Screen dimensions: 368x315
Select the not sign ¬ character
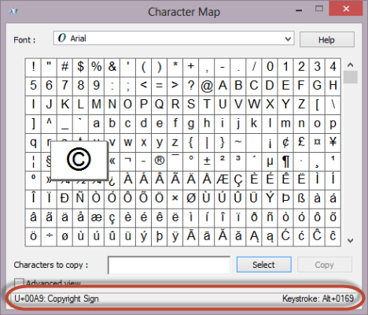click(x=128, y=161)
